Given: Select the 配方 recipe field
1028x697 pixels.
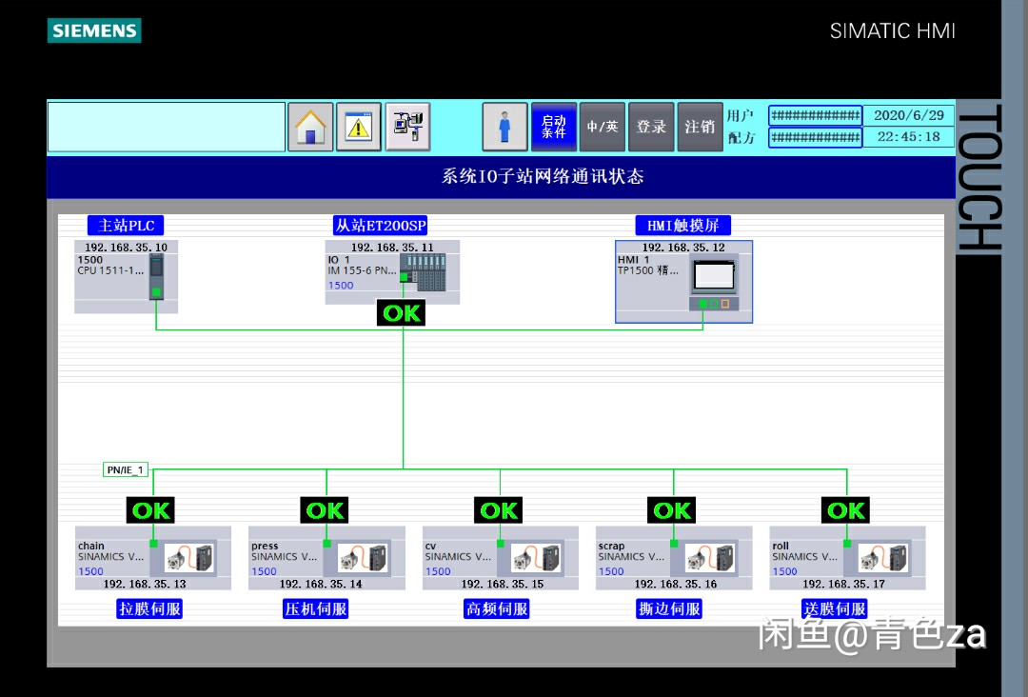Looking at the screenshot, I should [x=815, y=138].
